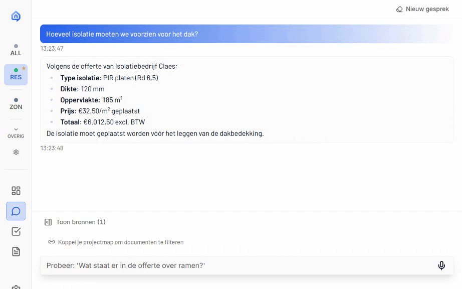Open settings at sidebar bottom
This screenshot has width=462, height=289.
(16, 287)
